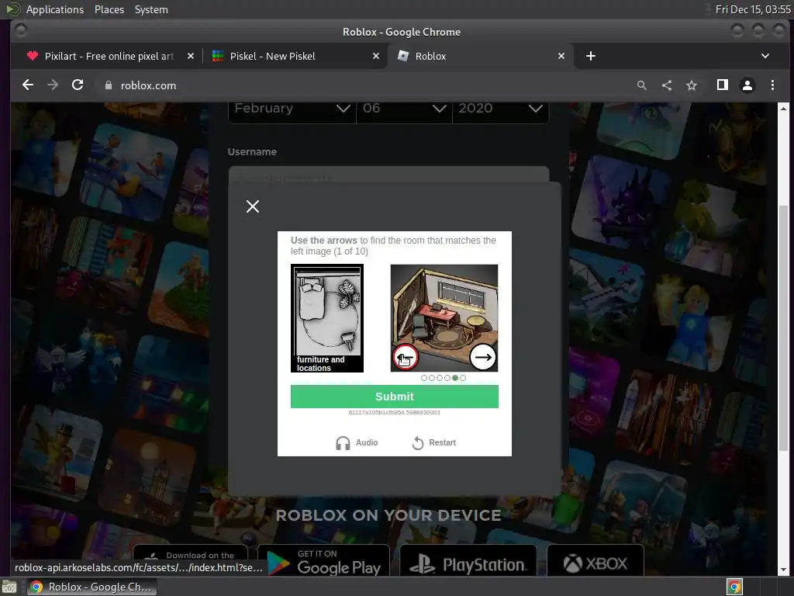
Task: Select the second captcha progress dot
Action: pos(431,378)
